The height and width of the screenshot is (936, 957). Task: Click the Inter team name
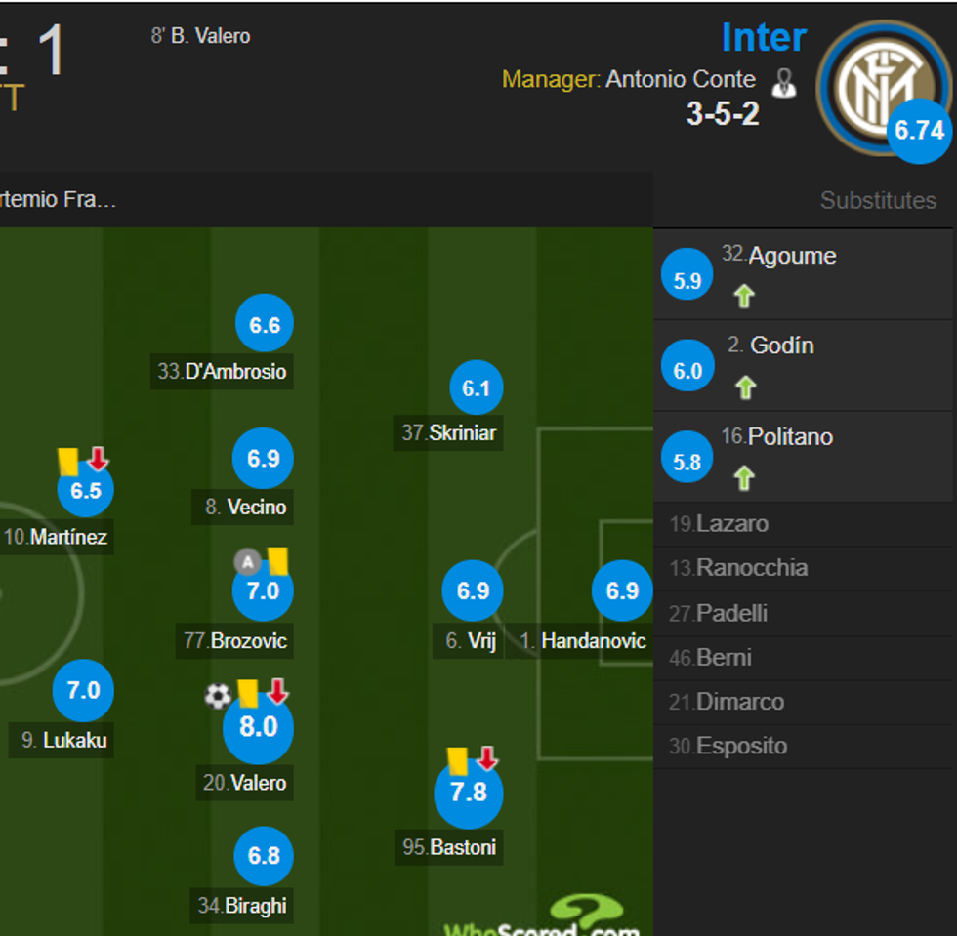(x=765, y=37)
